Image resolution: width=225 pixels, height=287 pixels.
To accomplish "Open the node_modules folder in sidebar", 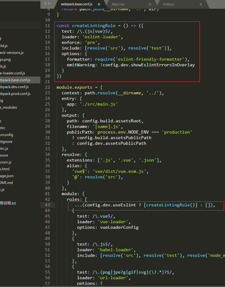I will click(x=8, y=107).
